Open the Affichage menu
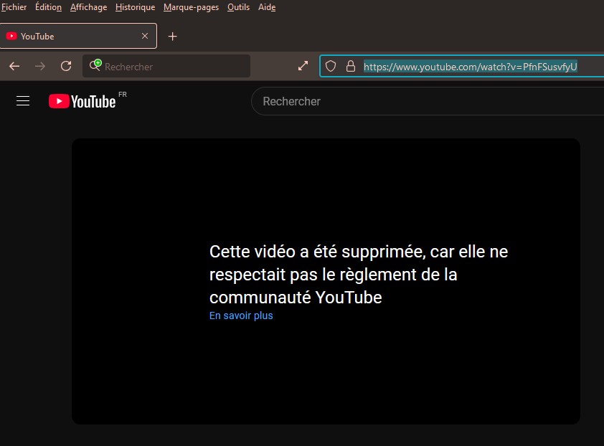 (x=89, y=7)
